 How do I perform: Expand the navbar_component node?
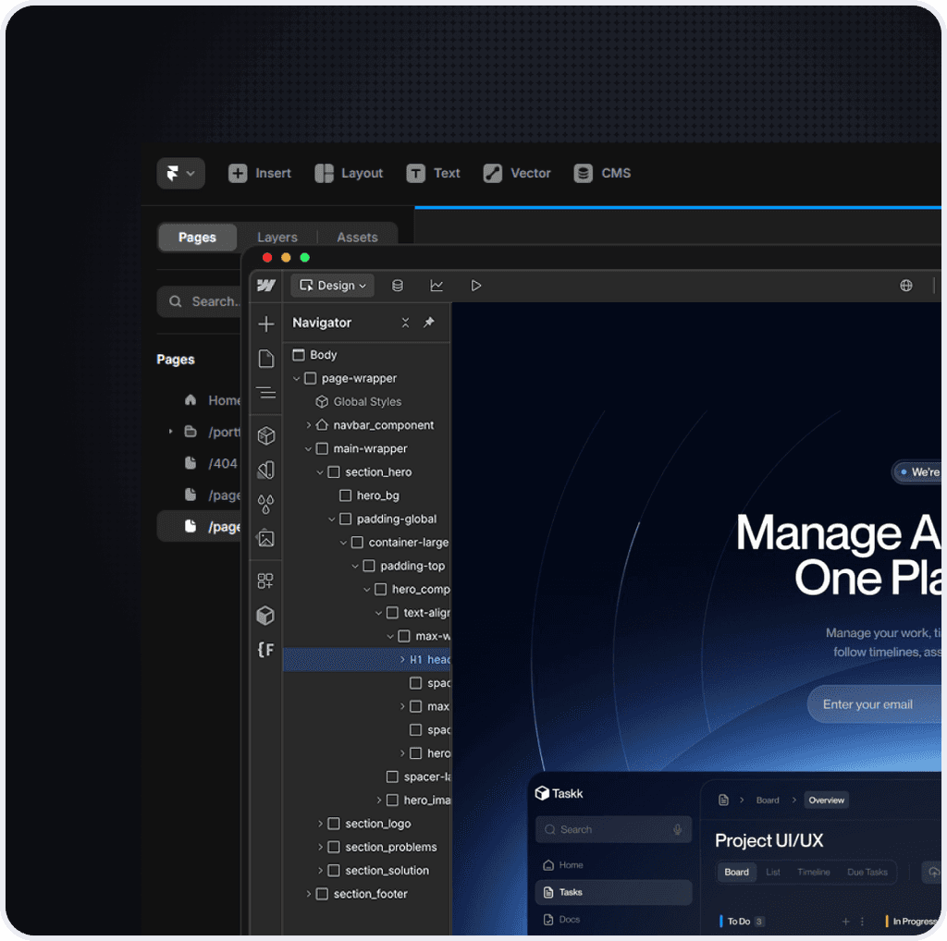point(309,425)
